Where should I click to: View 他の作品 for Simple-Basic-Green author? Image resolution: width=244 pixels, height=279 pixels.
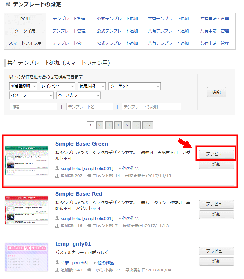tap(130, 169)
